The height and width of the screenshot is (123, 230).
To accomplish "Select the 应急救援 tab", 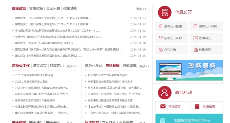I will point(112,66).
